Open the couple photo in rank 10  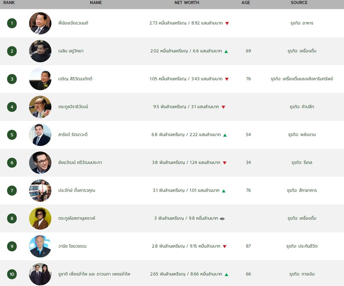pyautogui.click(x=40, y=274)
